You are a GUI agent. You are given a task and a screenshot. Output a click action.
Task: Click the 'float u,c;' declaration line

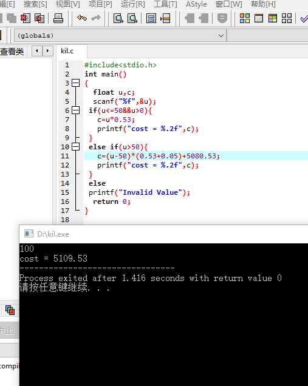114,92
